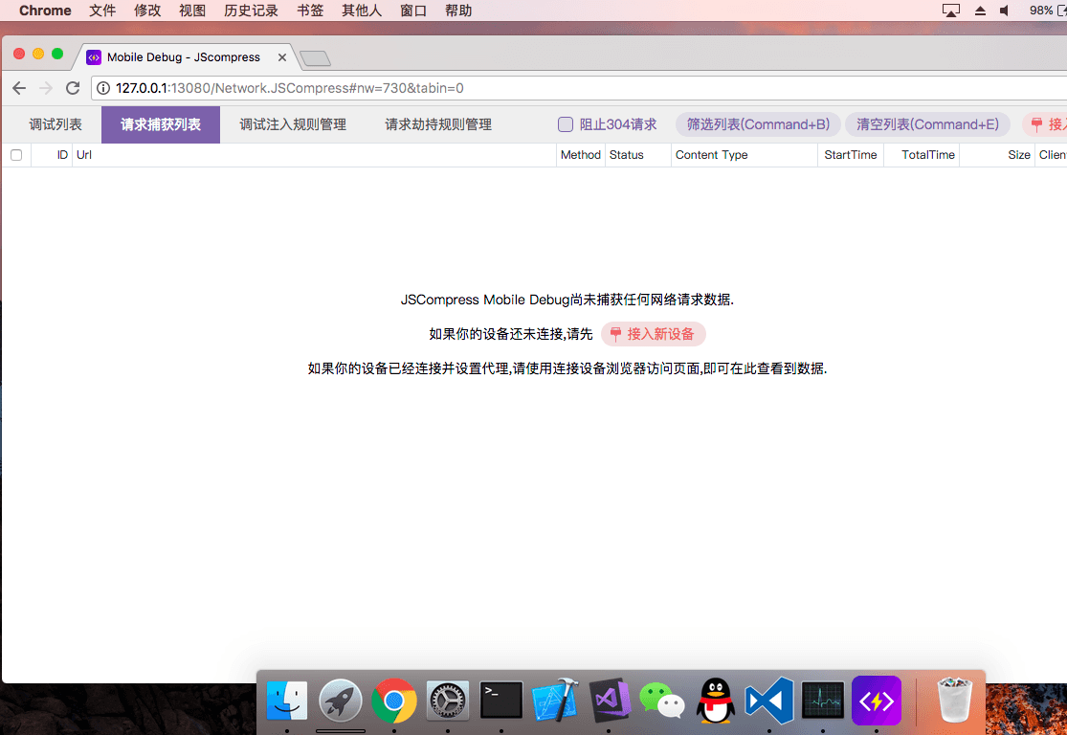Open the 窗口 menu
The width and height of the screenshot is (1067, 735).
point(413,11)
